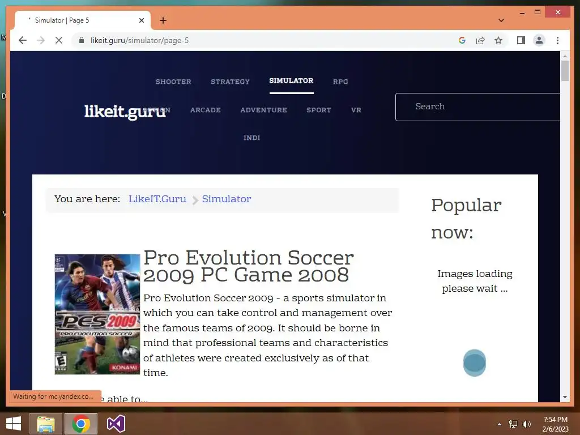Share this page using the share icon
The height and width of the screenshot is (435, 580).
click(x=480, y=40)
